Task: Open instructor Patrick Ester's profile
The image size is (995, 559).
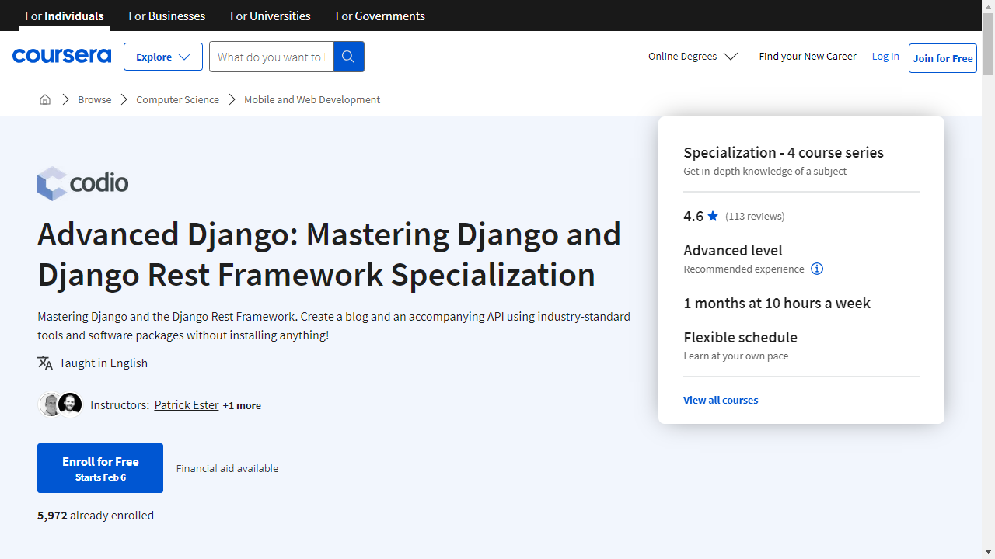Action: coord(187,404)
